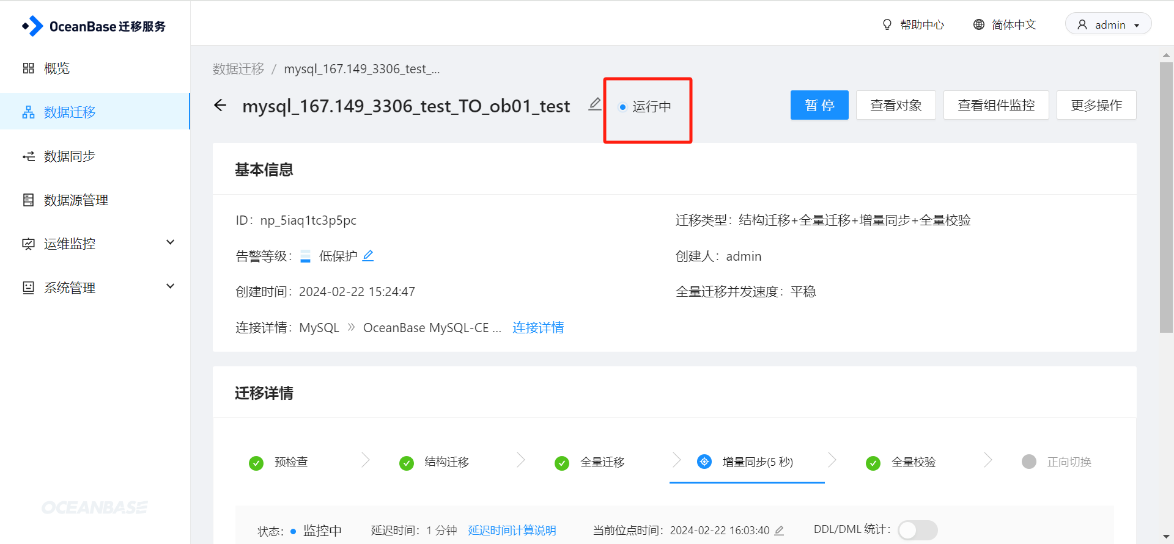Click the 监控中 status text

click(x=322, y=531)
